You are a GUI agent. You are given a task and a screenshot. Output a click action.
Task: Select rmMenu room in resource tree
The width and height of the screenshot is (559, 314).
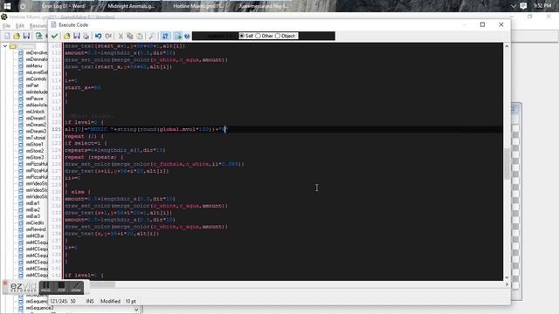(34, 66)
